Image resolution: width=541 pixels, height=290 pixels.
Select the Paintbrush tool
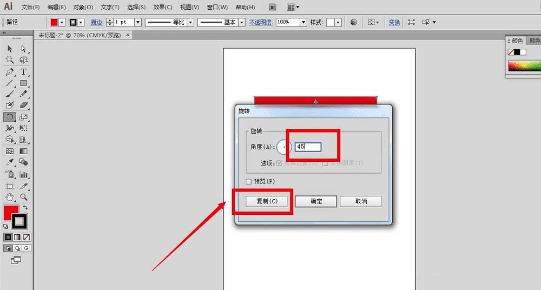[10, 94]
